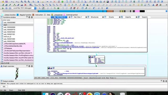
Task: Switch to the Hex View-1 tab
Action: tap(78, 17)
